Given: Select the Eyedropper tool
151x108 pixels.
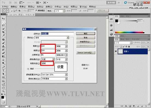Looking at the screenshot, I should [x=3, y=35].
